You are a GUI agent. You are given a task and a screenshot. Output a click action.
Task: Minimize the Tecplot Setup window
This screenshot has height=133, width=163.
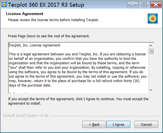pyautogui.click(x=133, y=5)
